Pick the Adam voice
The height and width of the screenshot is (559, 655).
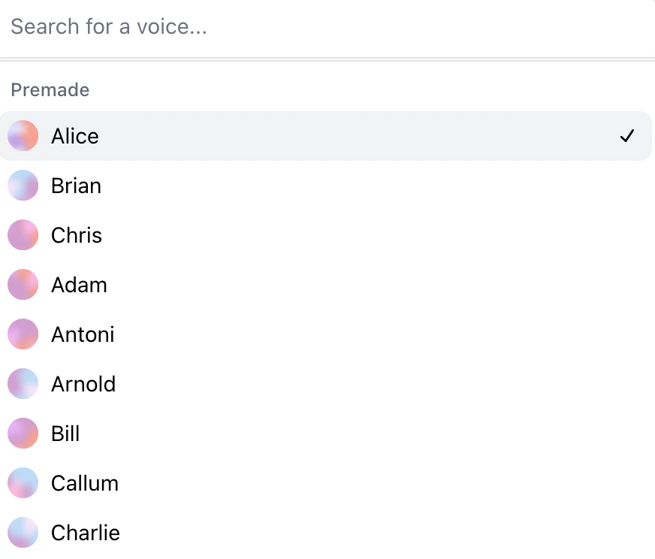[x=326, y=285]
